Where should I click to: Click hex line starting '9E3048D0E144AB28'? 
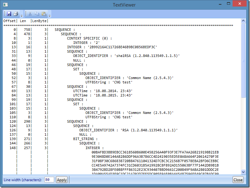point(155,157)
